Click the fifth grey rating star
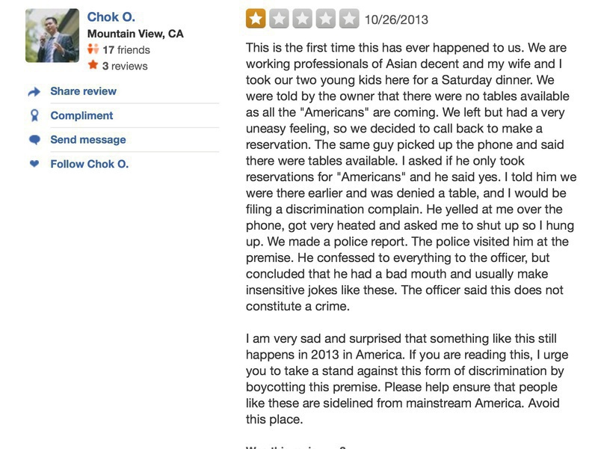 349,19
